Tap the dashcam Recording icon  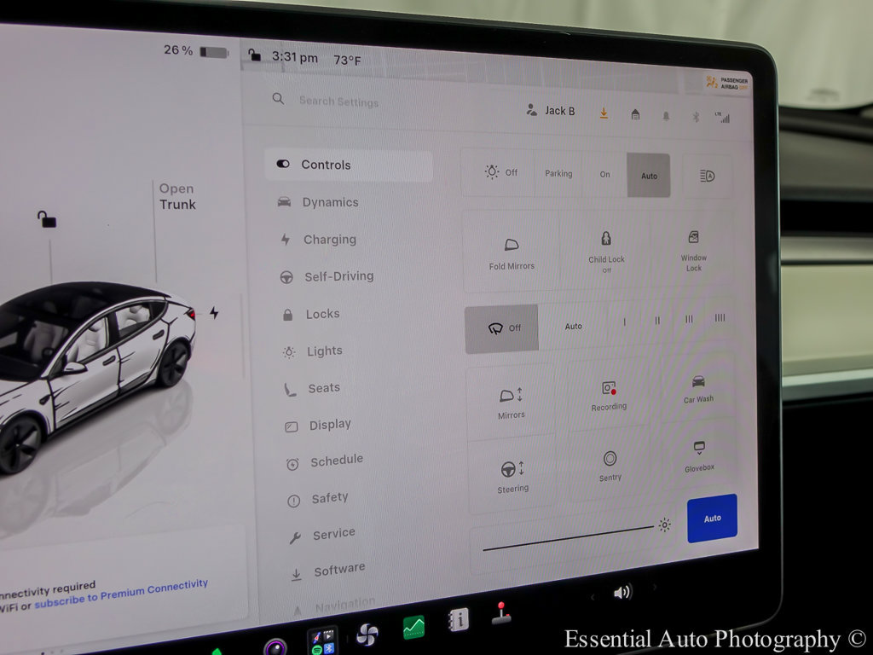[609, 396]
